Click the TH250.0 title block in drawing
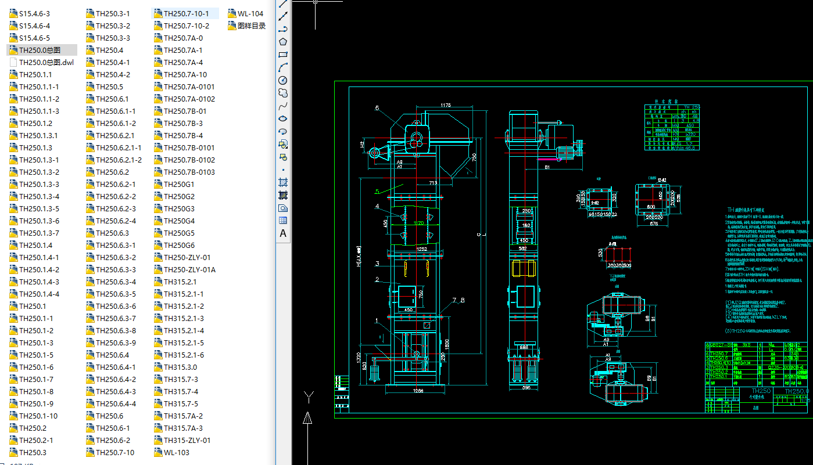 (796, 392)
